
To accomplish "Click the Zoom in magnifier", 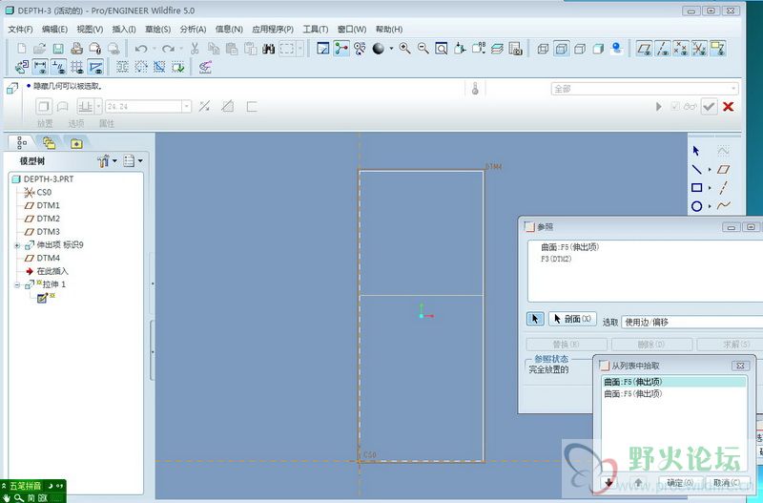I will pyautogui.click(x=404, y=49).
